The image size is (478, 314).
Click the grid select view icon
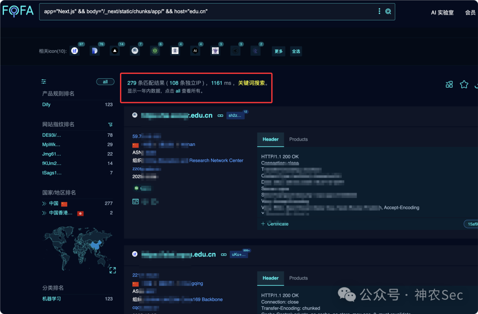[449, 84]
